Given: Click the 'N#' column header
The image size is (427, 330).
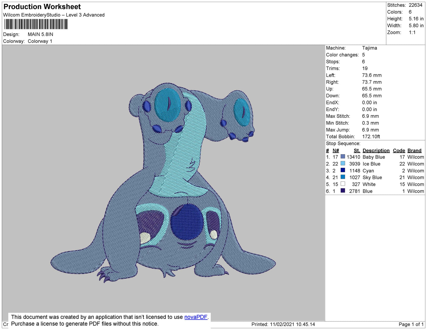Looking at the screenshot, I should click(x=336, y=151).
